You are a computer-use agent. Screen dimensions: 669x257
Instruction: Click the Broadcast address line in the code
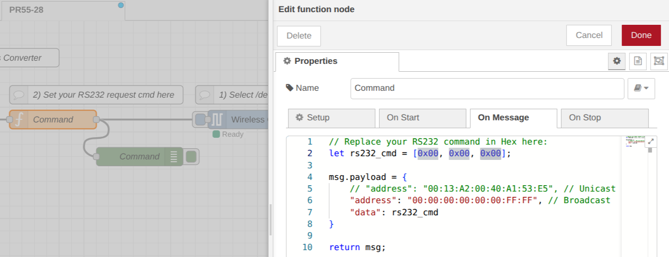(x=480, y=201)
